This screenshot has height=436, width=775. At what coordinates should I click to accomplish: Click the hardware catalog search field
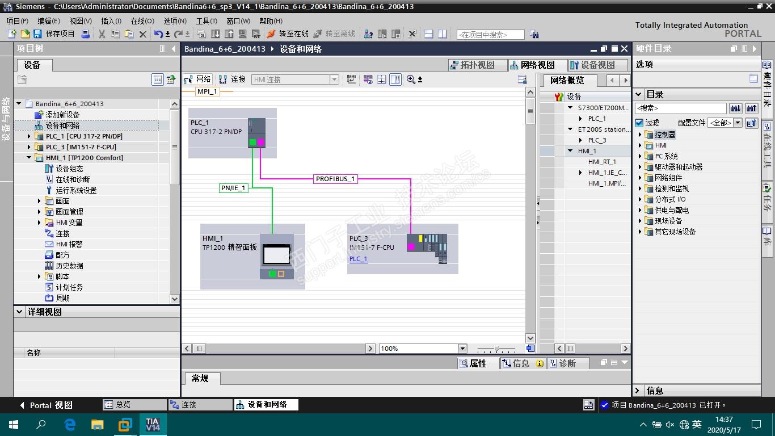click(x=681, y=108)
